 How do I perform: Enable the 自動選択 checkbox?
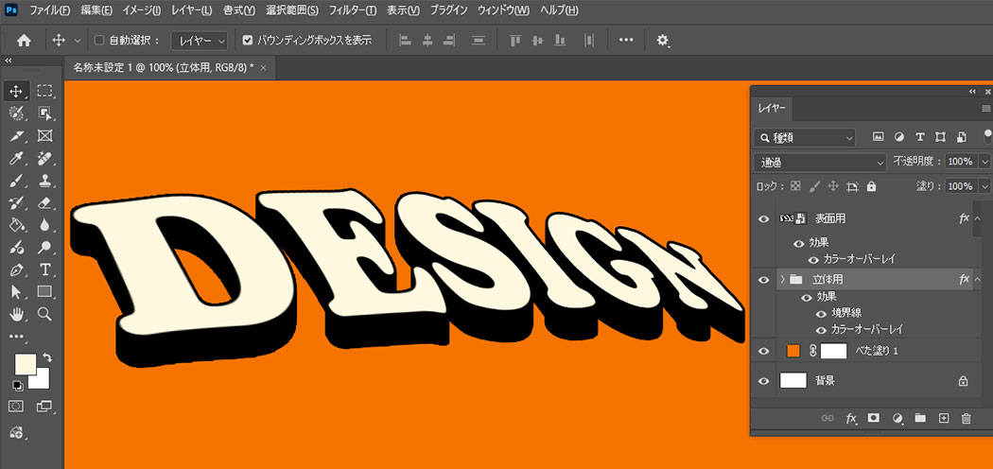(99, 41)
